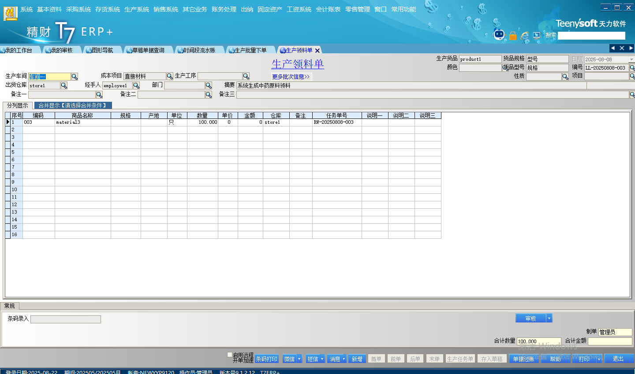This screenshot has height=374, width=635.
Task: Click the remote desktop monitor icon
Action: 537,35
